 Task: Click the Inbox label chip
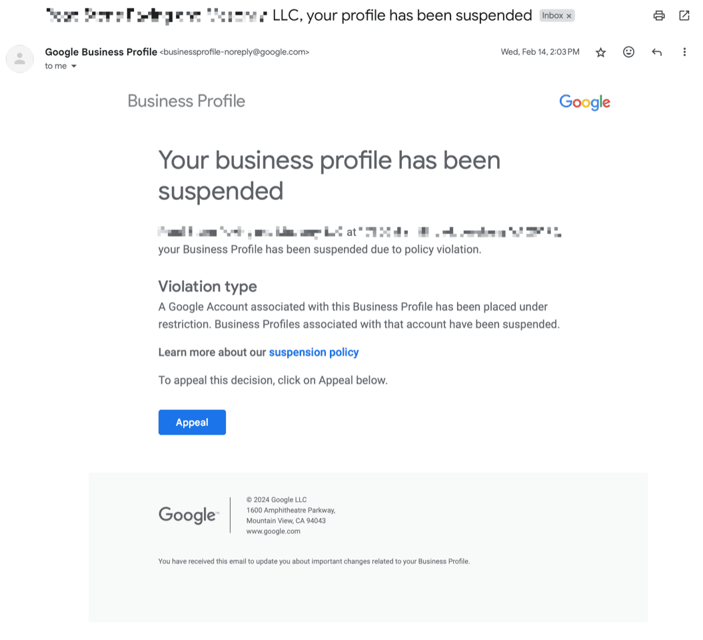pos(552,15)
